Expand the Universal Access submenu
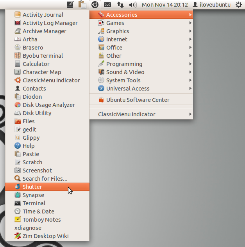245x247 pixels. pos(141,88)
